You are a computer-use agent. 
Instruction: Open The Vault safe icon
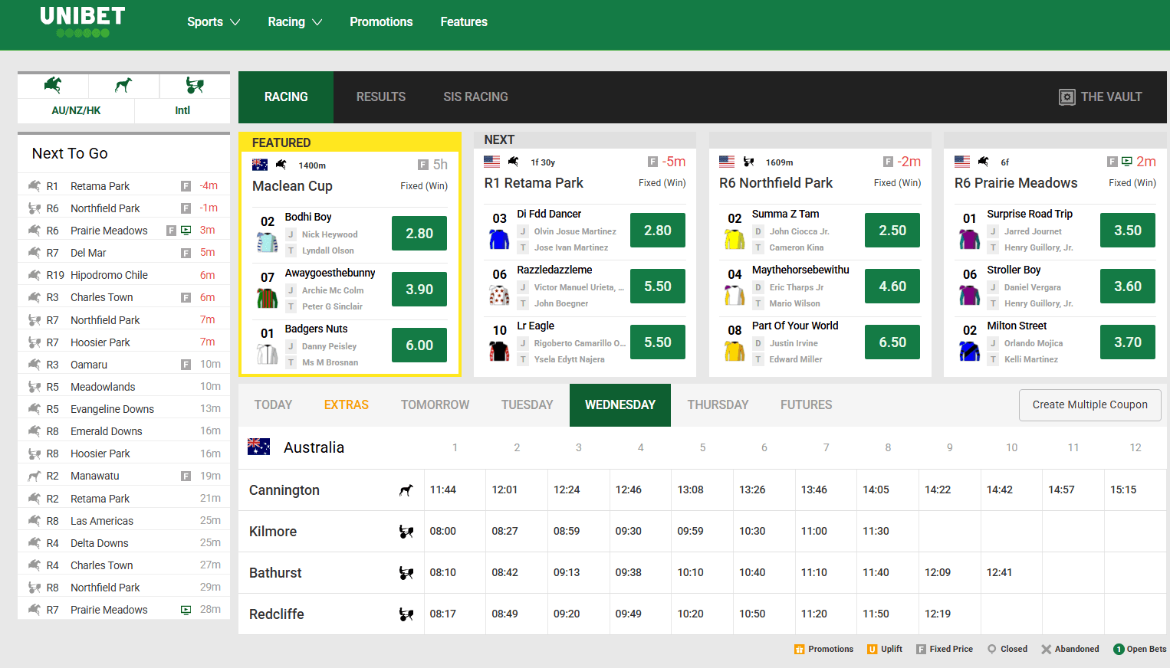tap(1067, 97)
